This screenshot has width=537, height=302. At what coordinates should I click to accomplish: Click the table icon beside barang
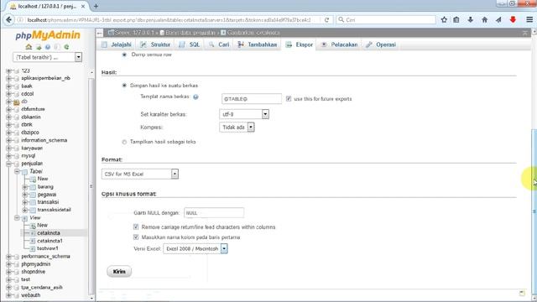pos(33,187)
